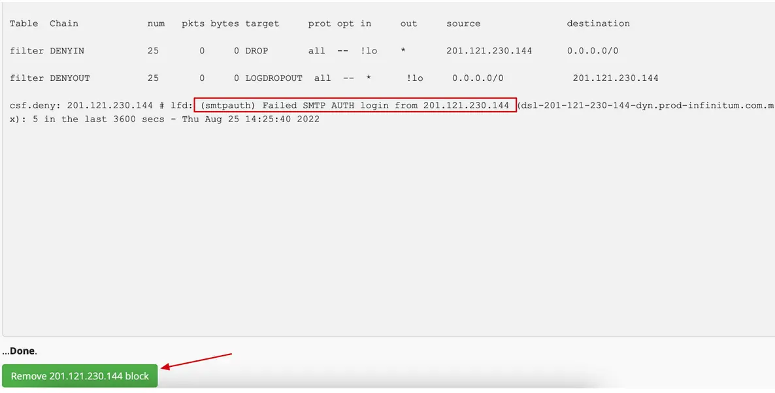775x393 pixels.
Task: Click the 'source' column header
Action: (x=463, y=24)
